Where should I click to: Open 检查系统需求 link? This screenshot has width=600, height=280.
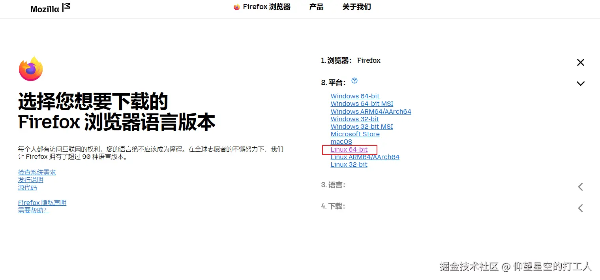(37, 173)
